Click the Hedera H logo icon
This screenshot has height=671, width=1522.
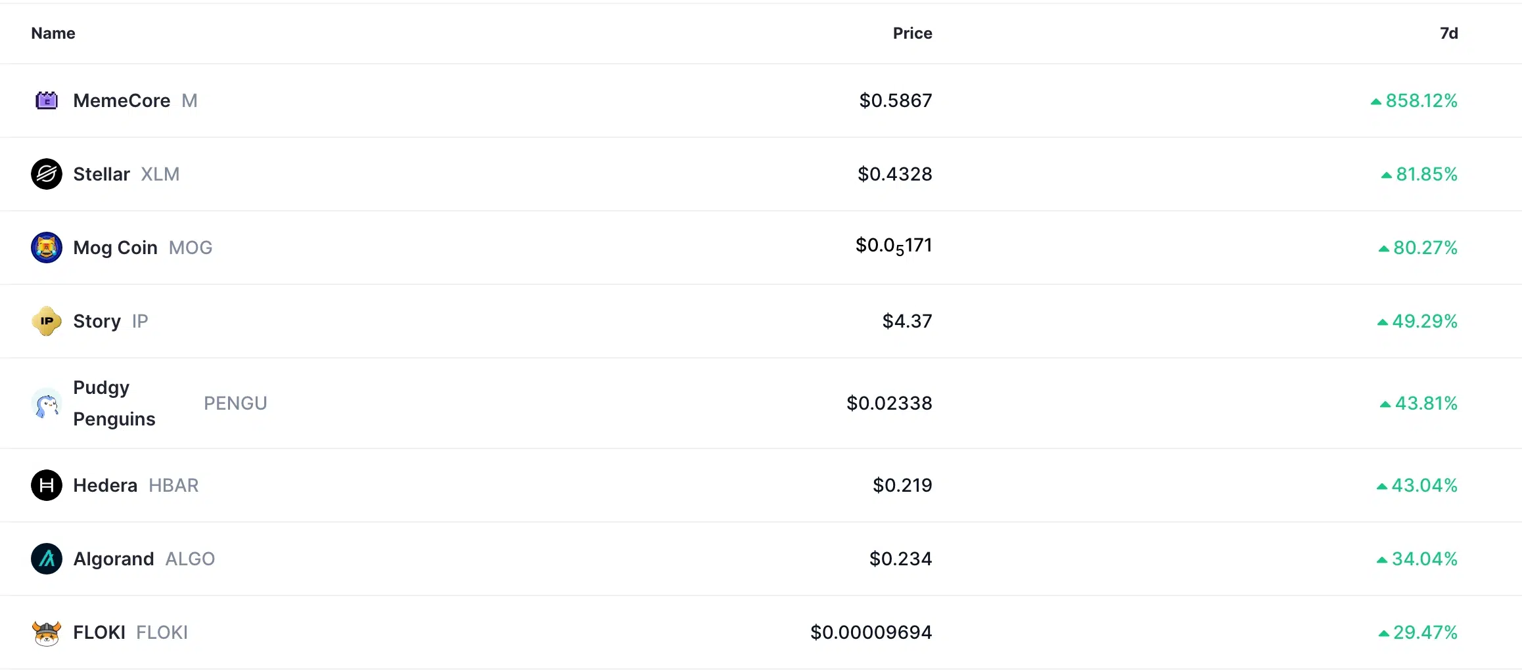click(x=47, y=485)
